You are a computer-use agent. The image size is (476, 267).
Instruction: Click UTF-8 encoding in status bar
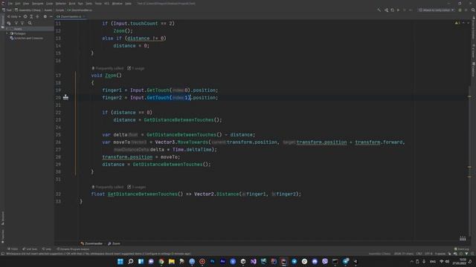click(428, 254)
